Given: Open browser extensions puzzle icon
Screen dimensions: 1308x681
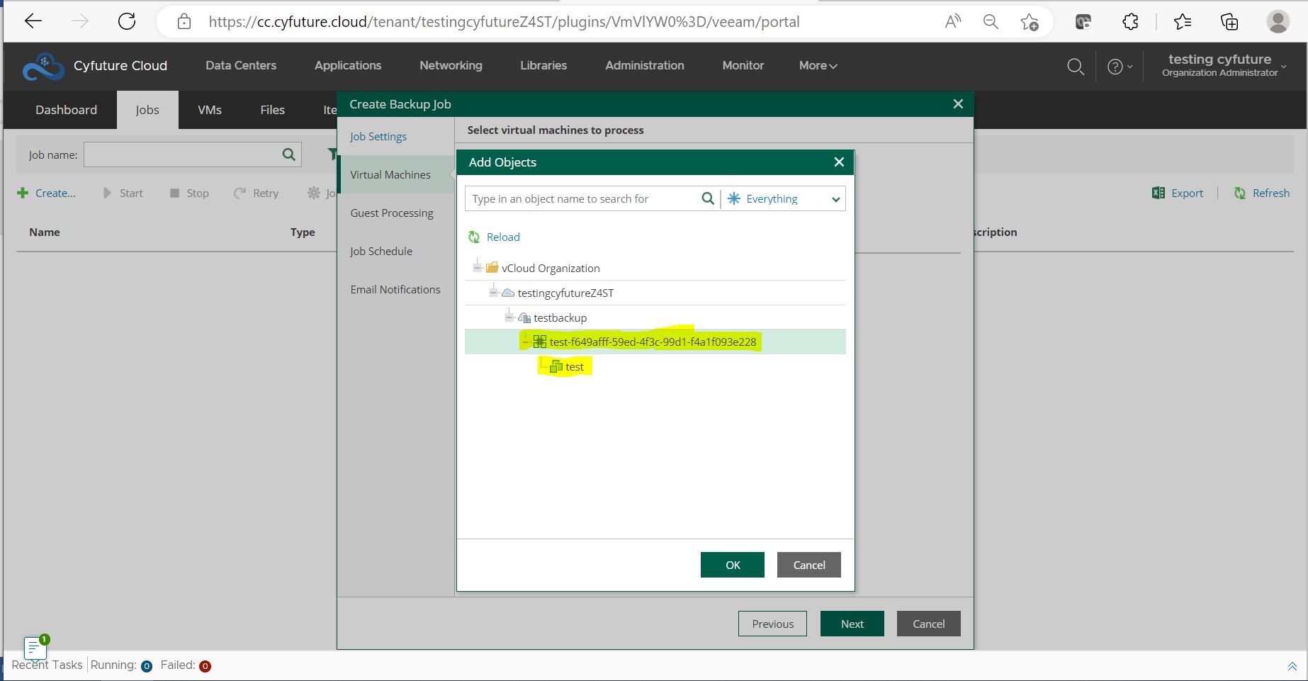Looking at the screenshot, I should (1130, 21).
